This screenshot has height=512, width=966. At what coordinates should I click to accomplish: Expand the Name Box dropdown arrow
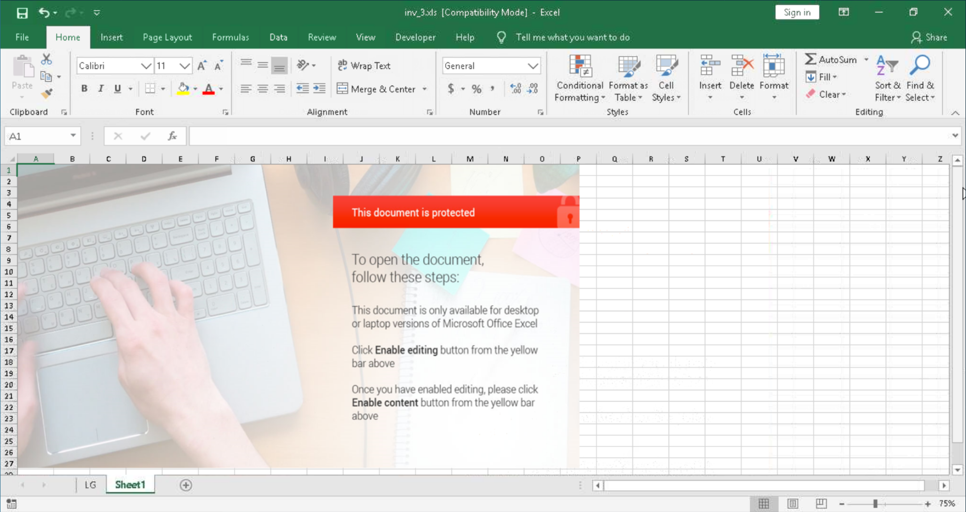73,136
